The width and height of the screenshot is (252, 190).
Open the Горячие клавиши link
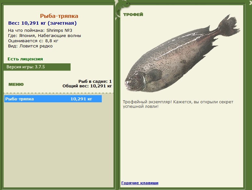pos(140,183)
